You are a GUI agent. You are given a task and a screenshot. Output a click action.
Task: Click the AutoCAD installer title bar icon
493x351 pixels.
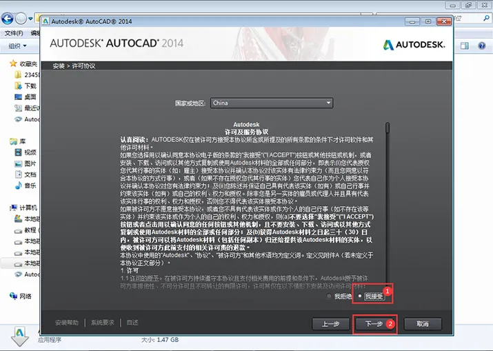click(46, 21)
